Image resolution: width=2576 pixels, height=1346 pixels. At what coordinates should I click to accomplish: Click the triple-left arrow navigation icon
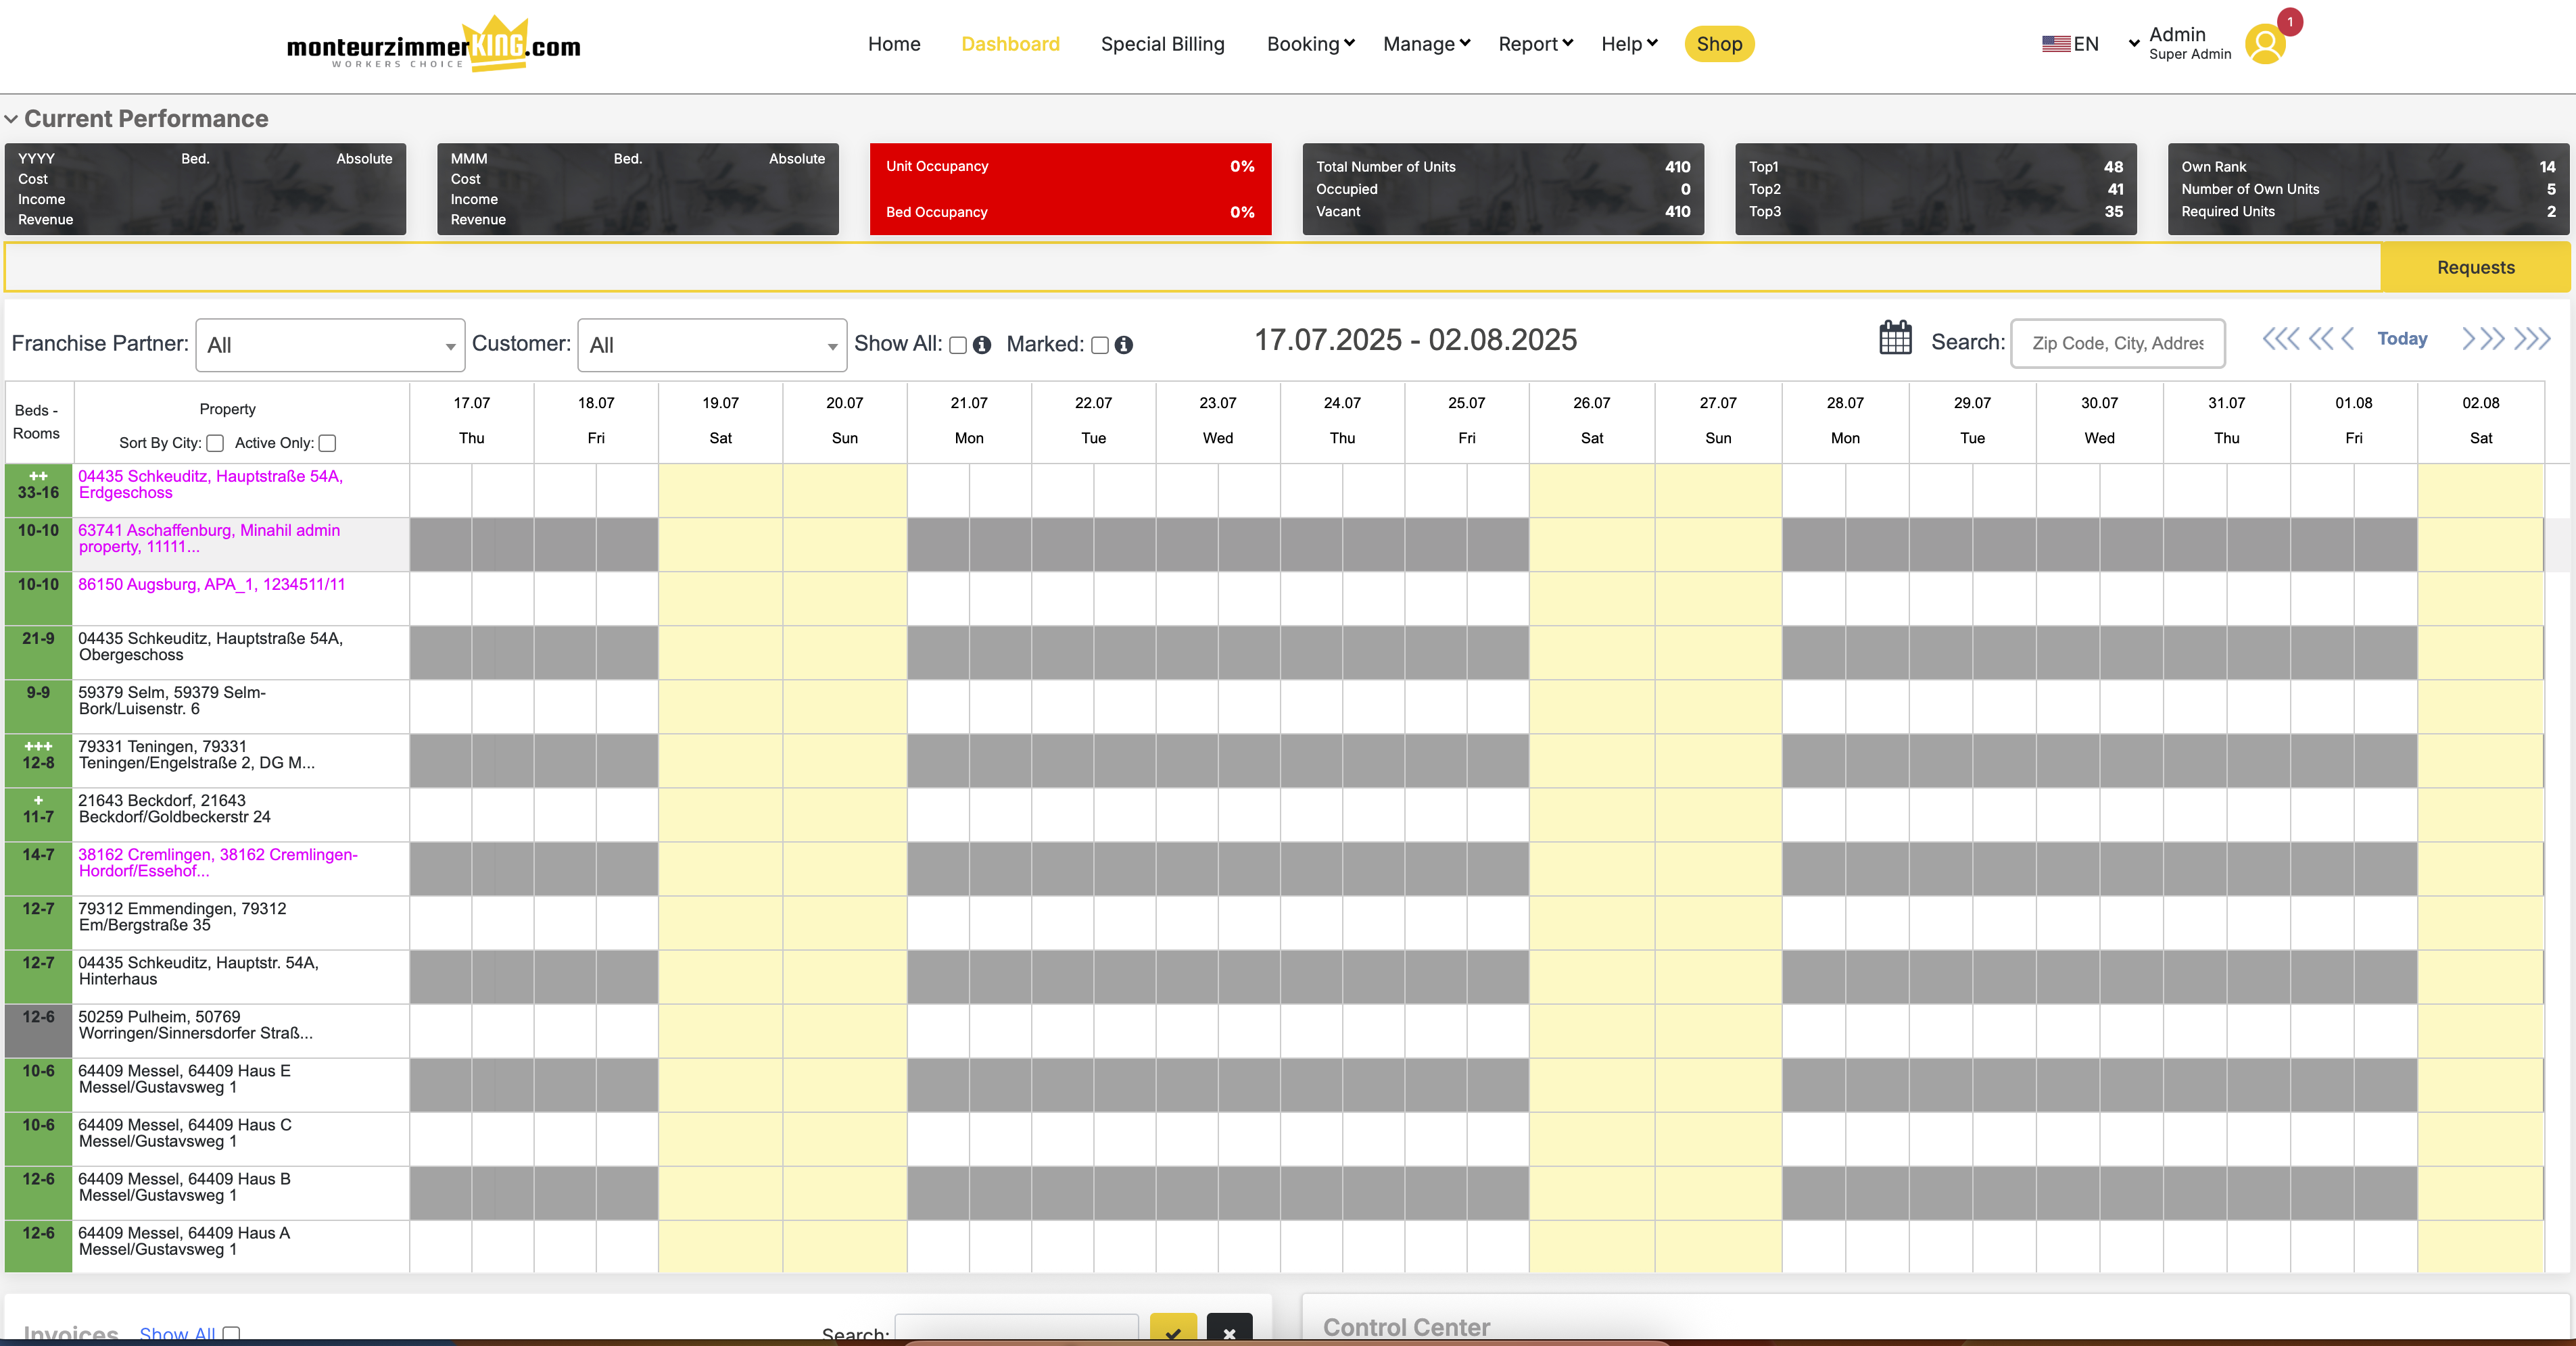tap(2281, 339)
